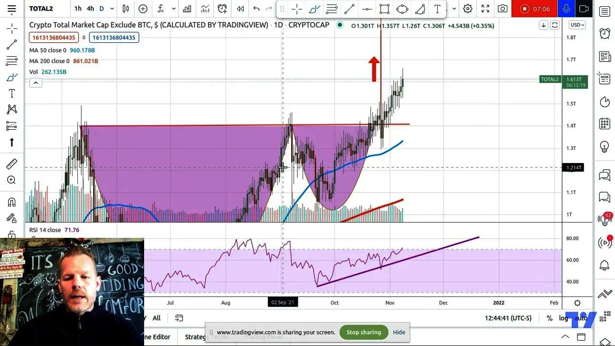Select the 1h timeframe
615x346 pixels.
click(x=78, y=9)
